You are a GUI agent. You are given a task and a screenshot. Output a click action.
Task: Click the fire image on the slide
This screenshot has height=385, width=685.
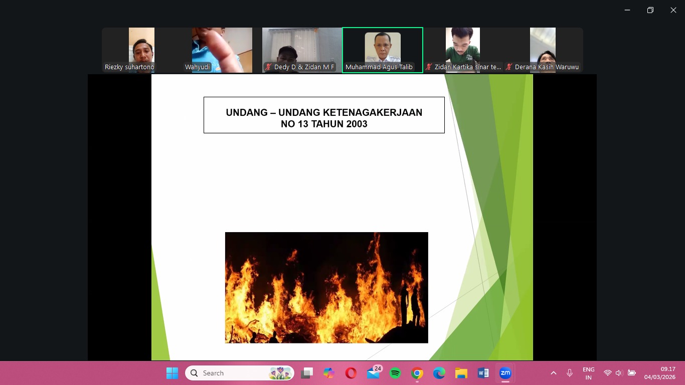pyautogui.click(x=326, y=287)
